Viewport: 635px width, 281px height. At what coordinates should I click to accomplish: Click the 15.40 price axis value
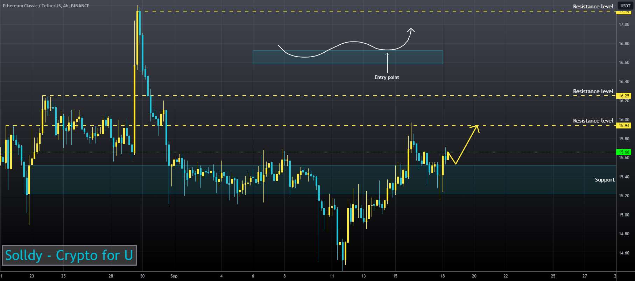624,177
